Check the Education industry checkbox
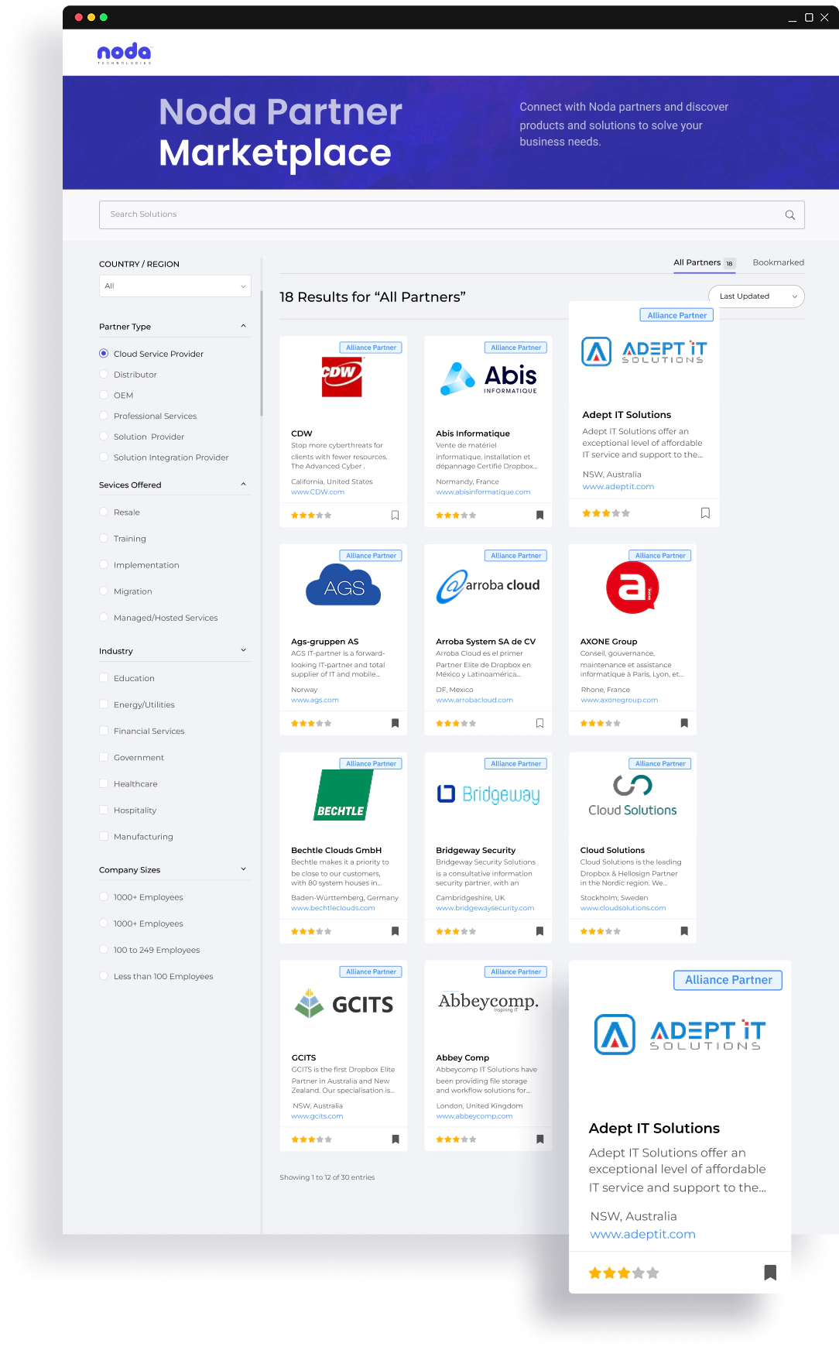This screenshot has width=839, height=1350. point(104,678)
